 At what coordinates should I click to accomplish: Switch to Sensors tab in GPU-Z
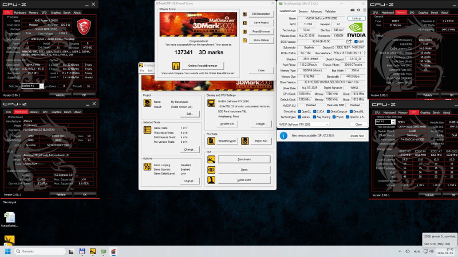pyautogui.click(x=303, y=11)
